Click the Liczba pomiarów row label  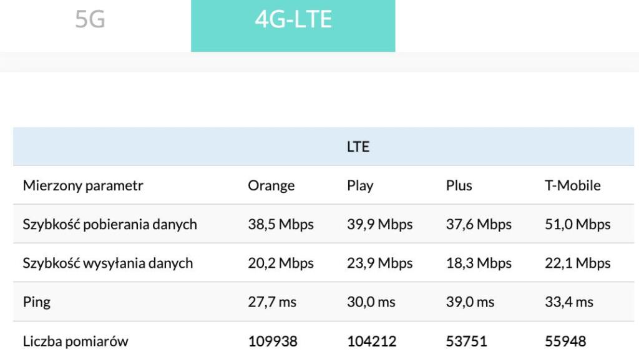[76, 341]
